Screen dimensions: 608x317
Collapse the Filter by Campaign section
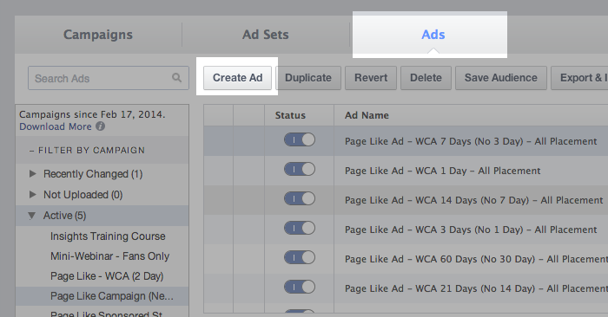coord(87,151)
